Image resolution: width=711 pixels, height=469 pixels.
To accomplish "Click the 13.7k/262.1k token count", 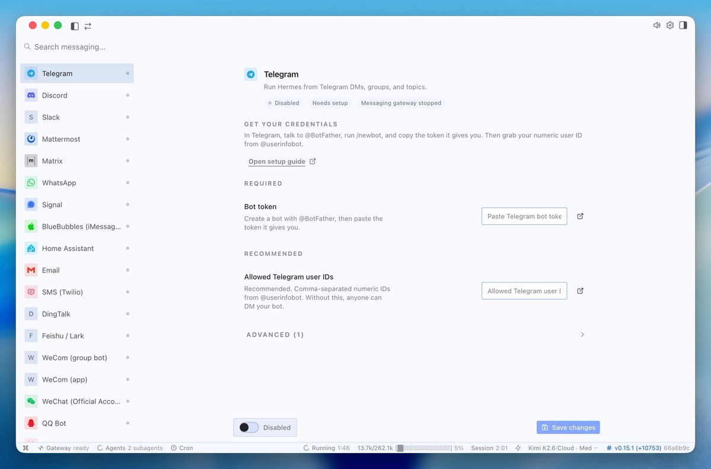I will (375, 448).
